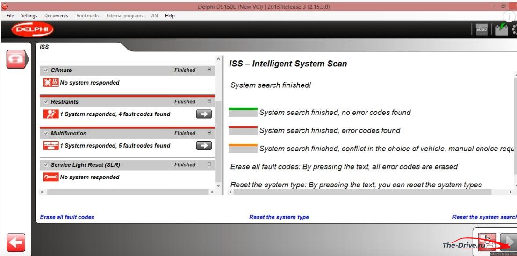Minimize the Delphi DS150E window
This screenshot has height=256, width=517.
(494, 7)
